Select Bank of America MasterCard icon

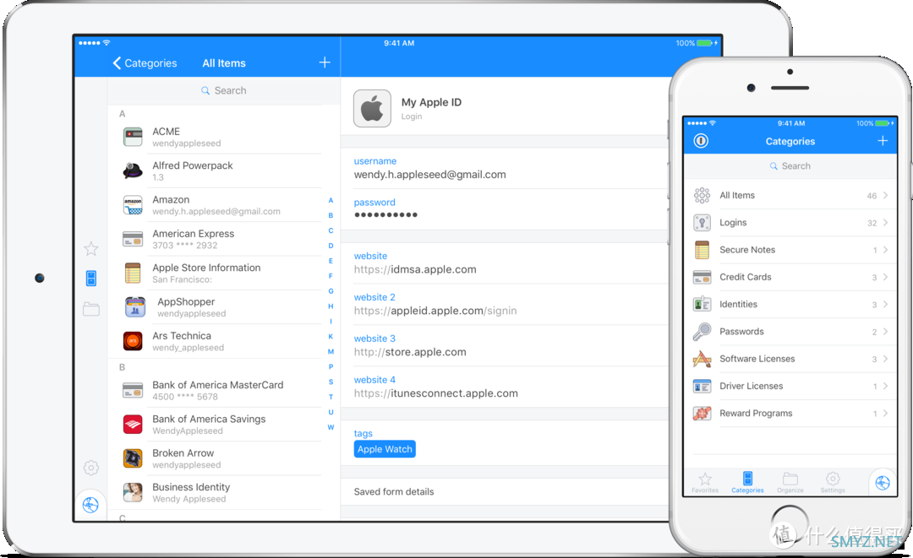[133, 390]
